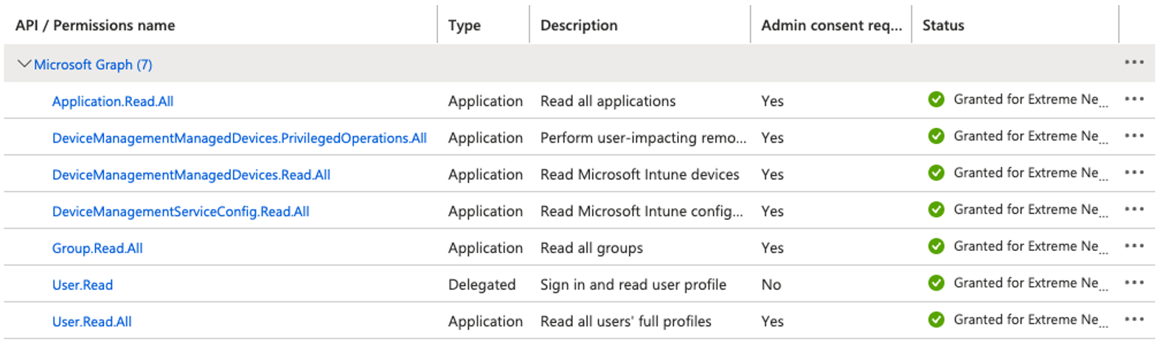Click the Application.Read.All permission link
This screenshot has width=1171, height=342.
[x=113, y=101]
